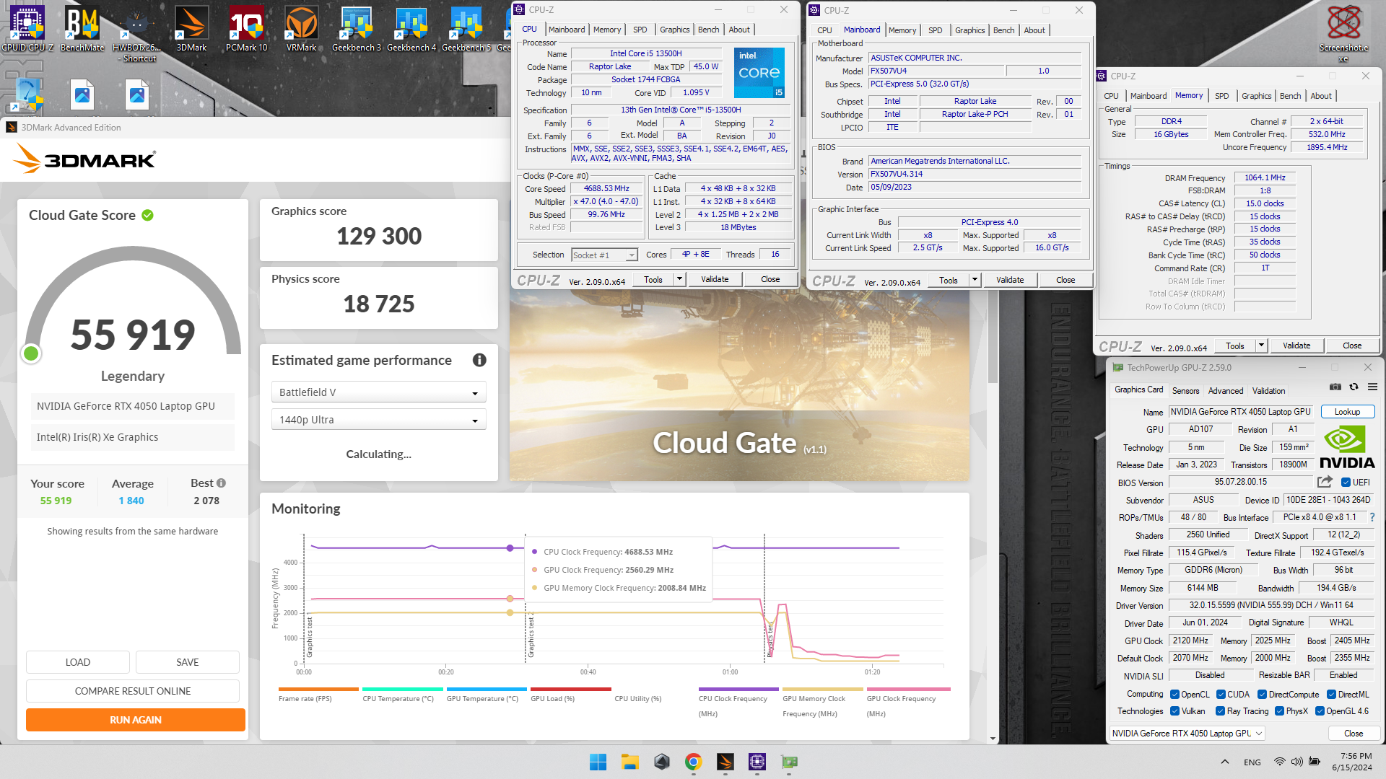
Task: Open Validation tab in GPU-Z
Action: (x=1268, y=391)
